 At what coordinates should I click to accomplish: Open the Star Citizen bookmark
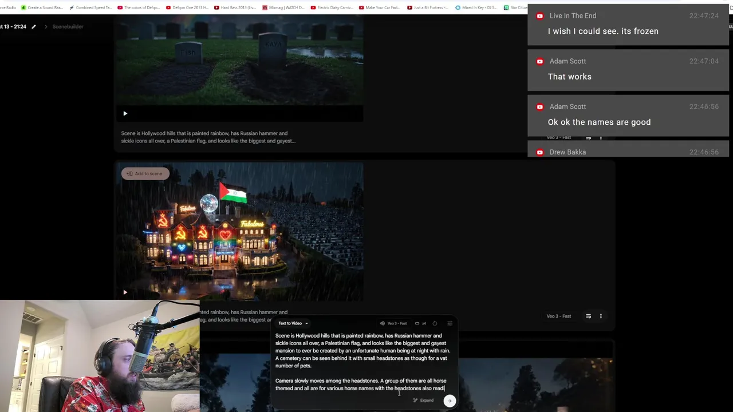tap(515, 7)
